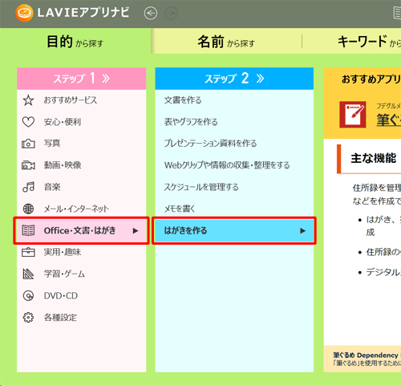Click the camera icon beside 写真
Image resolution: width=401 pixels, height=386 pixels.
click(x=28, y=144)
